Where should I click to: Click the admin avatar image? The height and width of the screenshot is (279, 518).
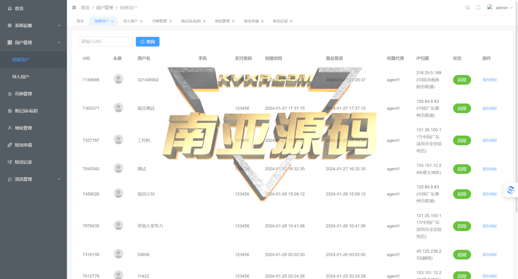click(x=490, y=7)
